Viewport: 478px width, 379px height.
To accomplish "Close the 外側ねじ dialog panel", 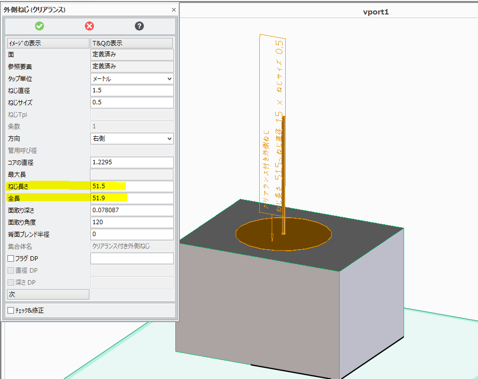I will click(173, 9).
